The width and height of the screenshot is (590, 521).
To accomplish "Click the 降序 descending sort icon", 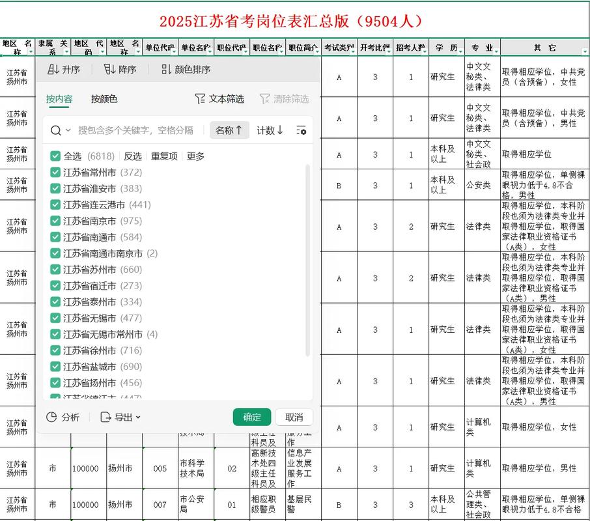I will [x=109, y=70].
